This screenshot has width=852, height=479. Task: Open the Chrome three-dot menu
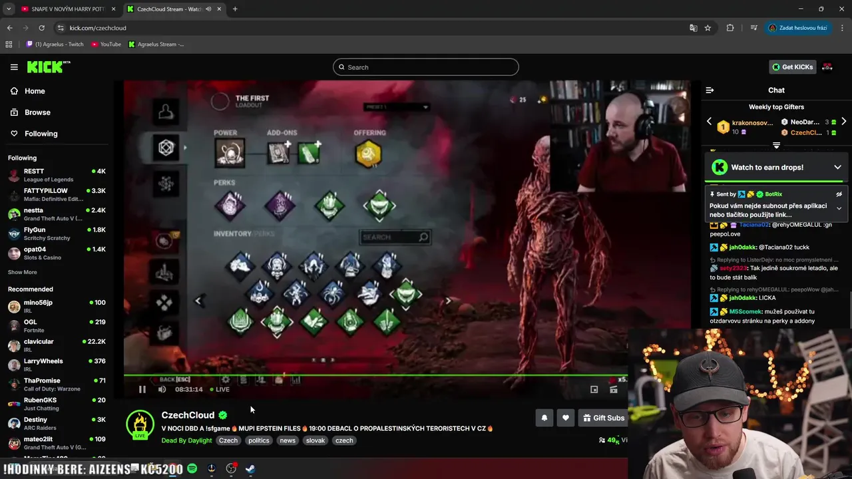pyautogui.click(x=843, y=28)
